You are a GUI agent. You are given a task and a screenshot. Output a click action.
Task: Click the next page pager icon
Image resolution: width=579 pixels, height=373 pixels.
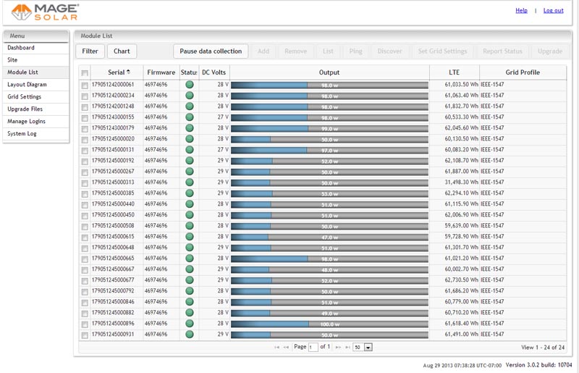pyautogui.click(x=338, y=348)
